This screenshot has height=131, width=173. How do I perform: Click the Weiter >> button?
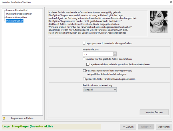click(146, 127)
